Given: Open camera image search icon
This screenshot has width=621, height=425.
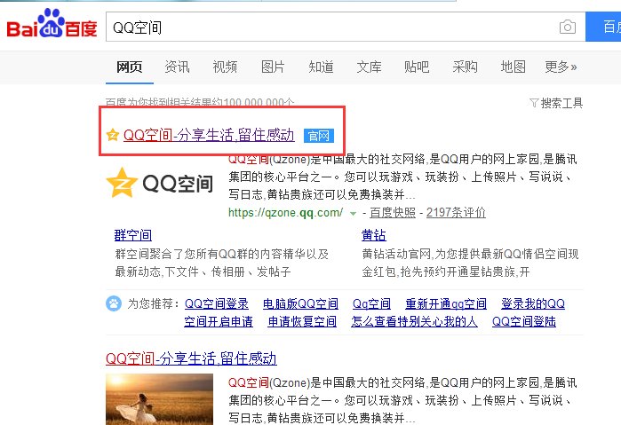Looking at the screenshot, I should point(567,27).
